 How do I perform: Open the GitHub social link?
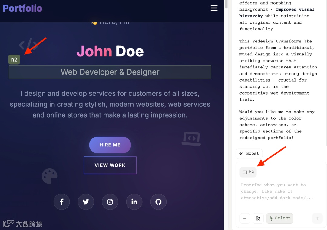[158, 202]
